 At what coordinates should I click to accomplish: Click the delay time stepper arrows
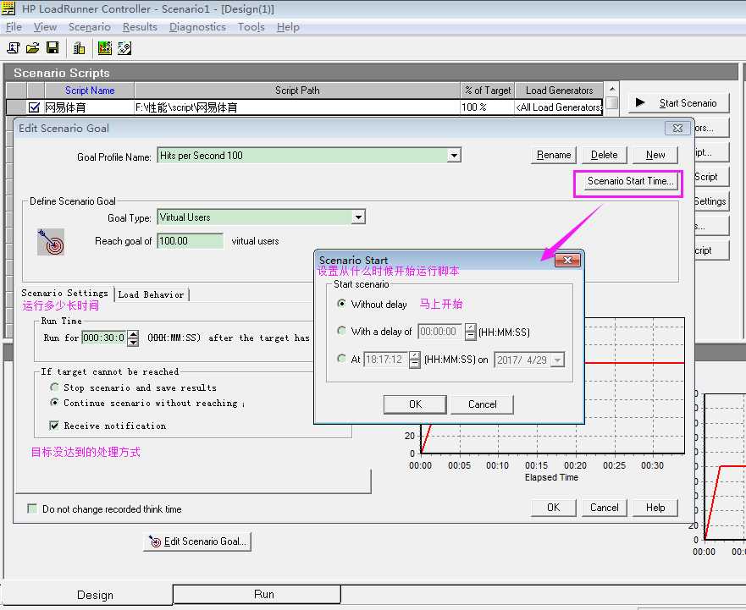[x=470, y=332]
